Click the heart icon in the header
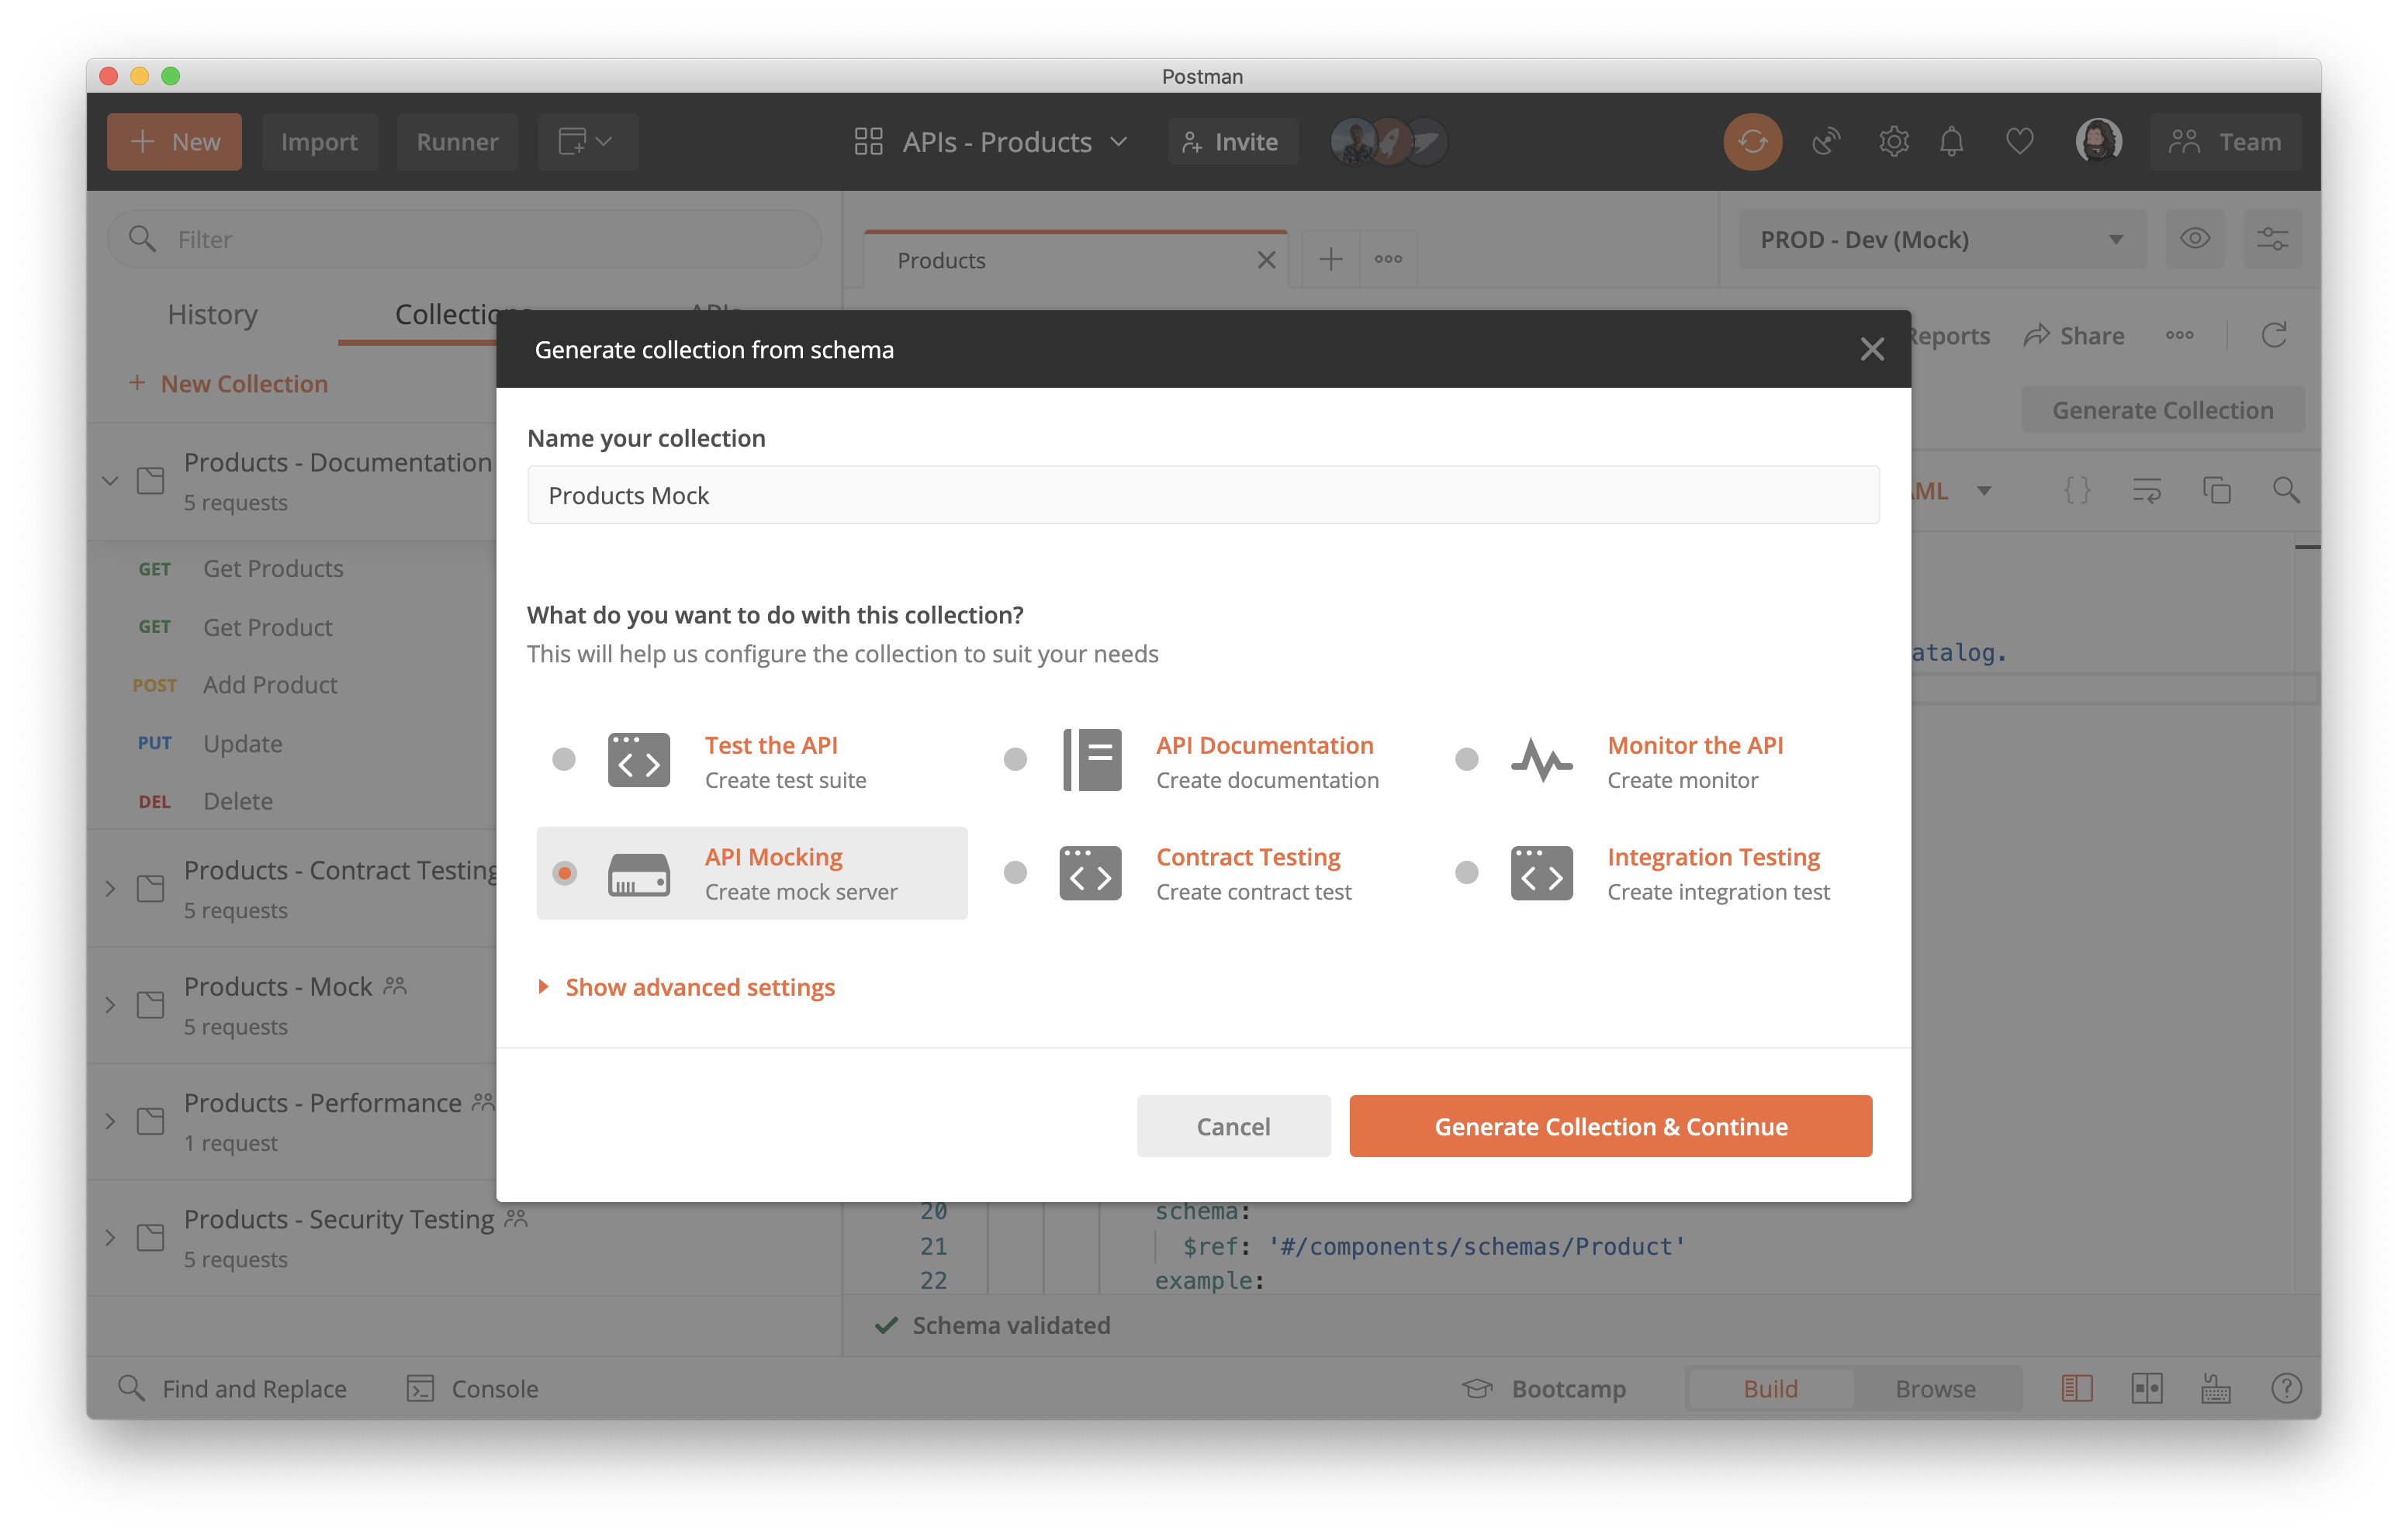2408x1534 pixels. (x=2019, y=142)
